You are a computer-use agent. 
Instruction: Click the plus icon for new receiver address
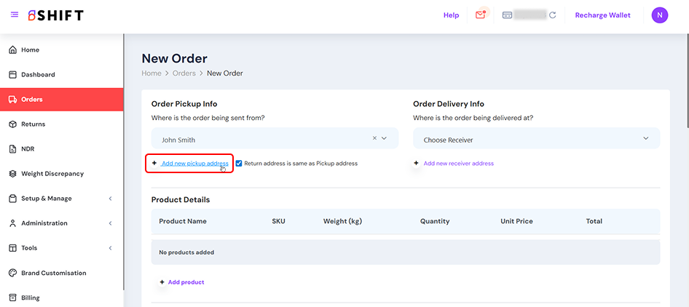pyautogui.click(x=416, y=163)
